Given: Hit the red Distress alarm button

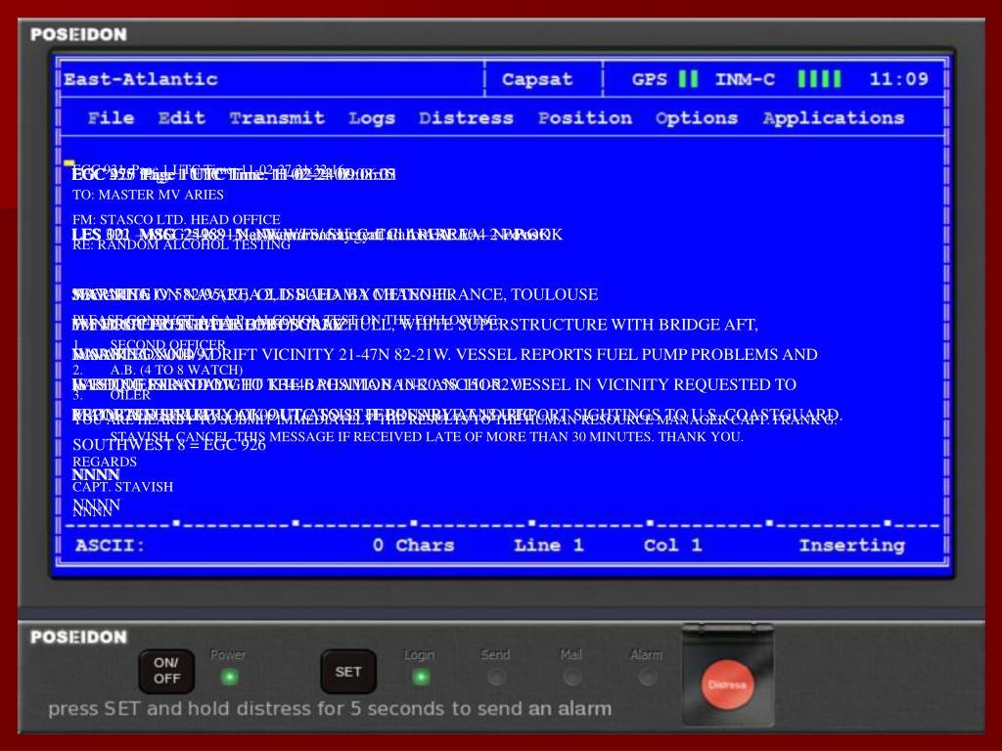Looking at the screenshot, I should pos(727,685).
